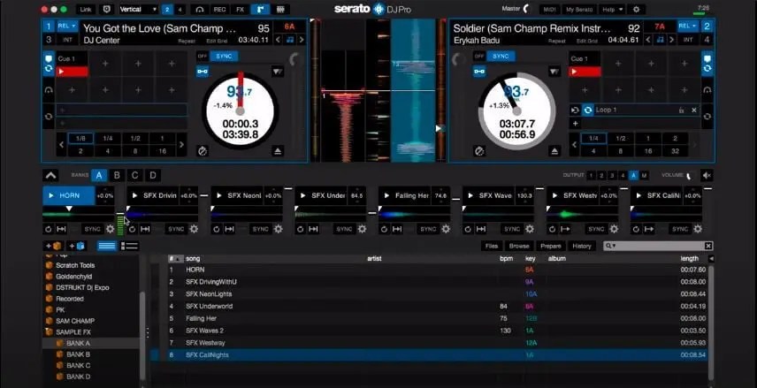The height and width of the screenshot is (388, 757).
Task: Show next loop sizes on deck 1
Action: (x=181, y=144)
